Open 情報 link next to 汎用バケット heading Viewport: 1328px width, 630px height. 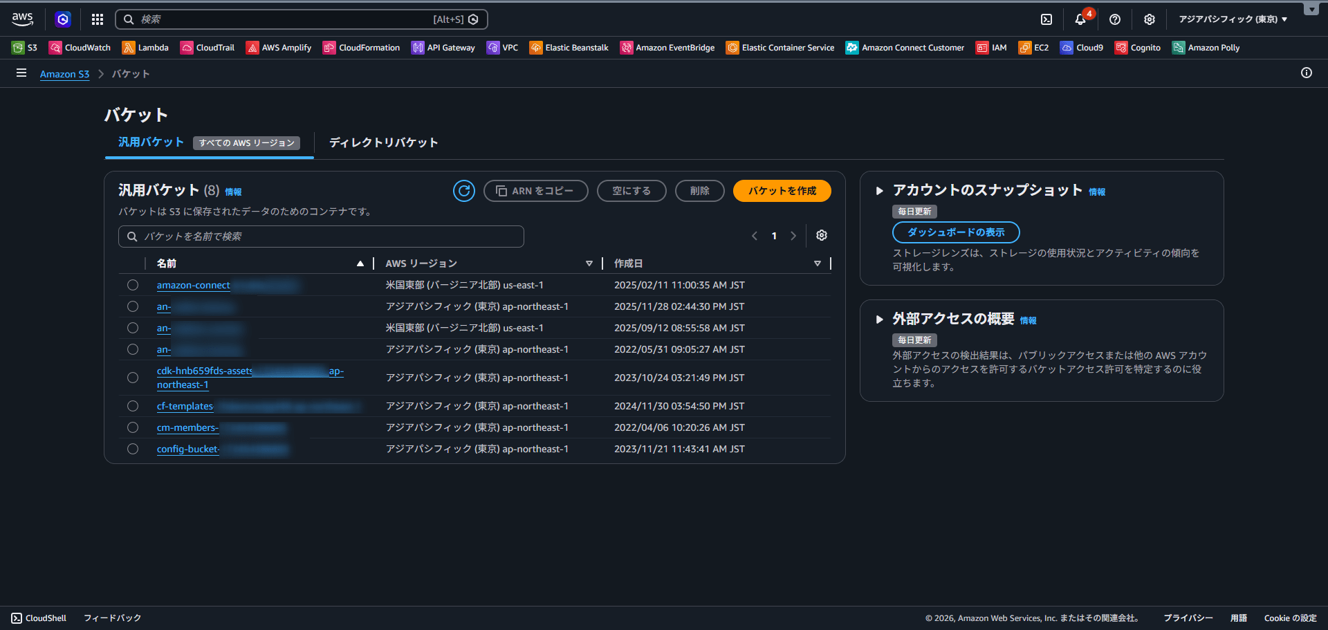233,192
